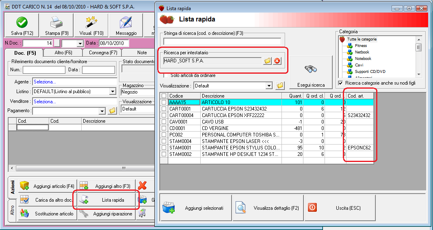
Task: Click the category tree vertical scrollbar down arrow
Action: 419,75
